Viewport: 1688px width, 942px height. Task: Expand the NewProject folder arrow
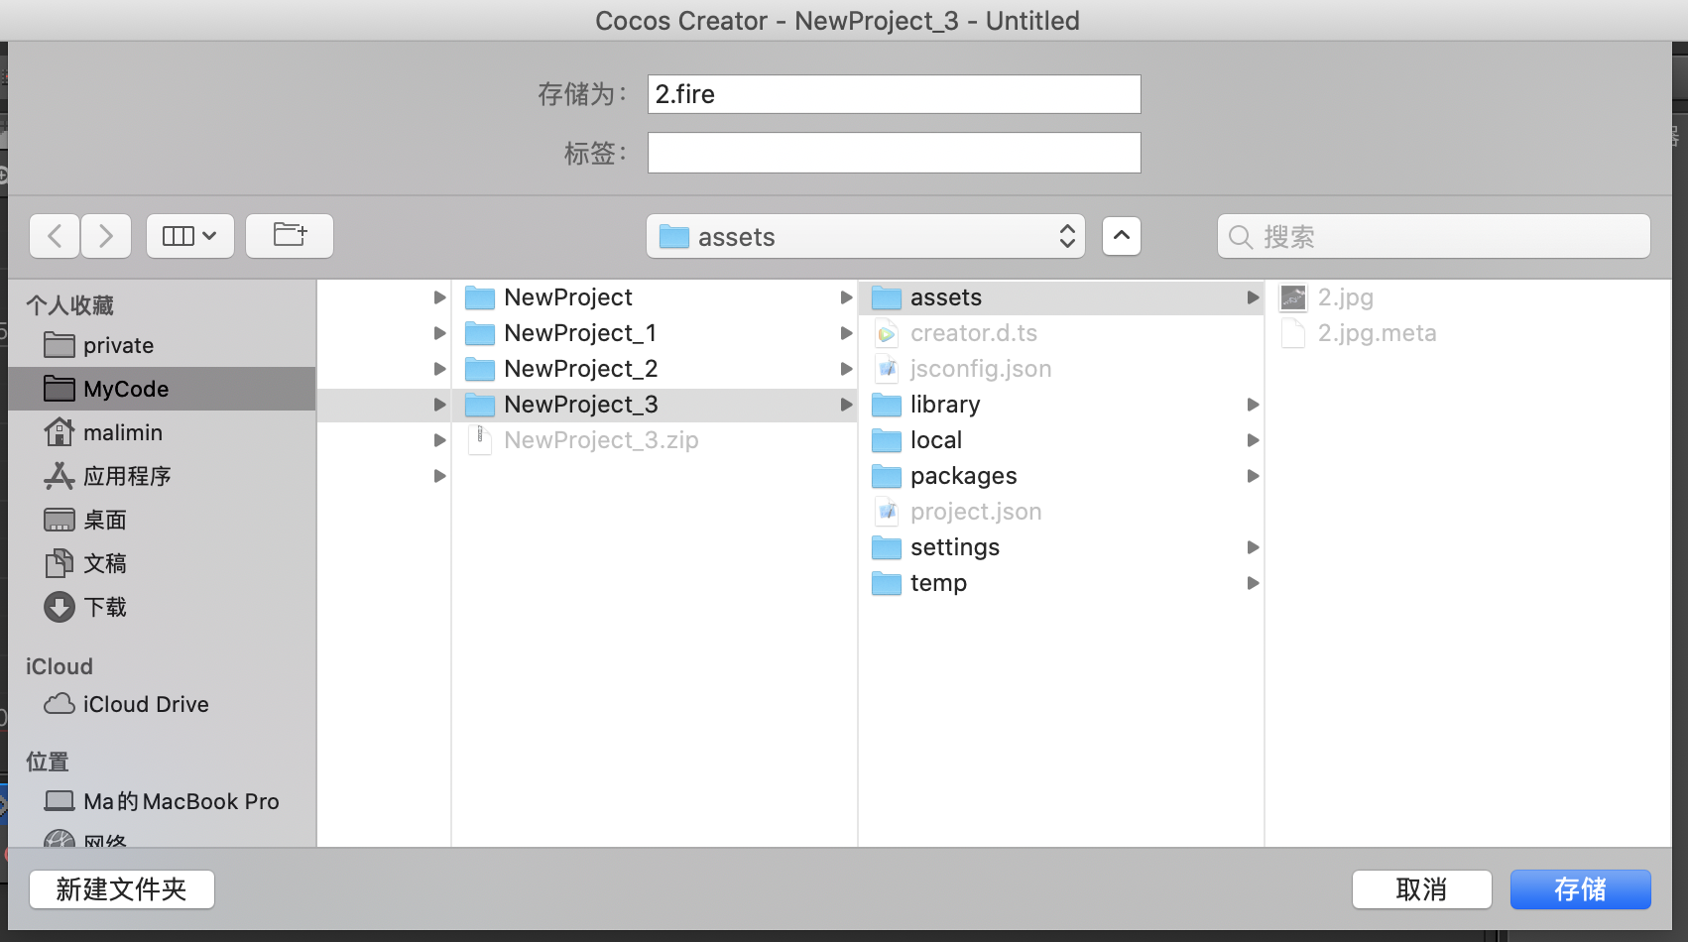click(x=846, y=297)
